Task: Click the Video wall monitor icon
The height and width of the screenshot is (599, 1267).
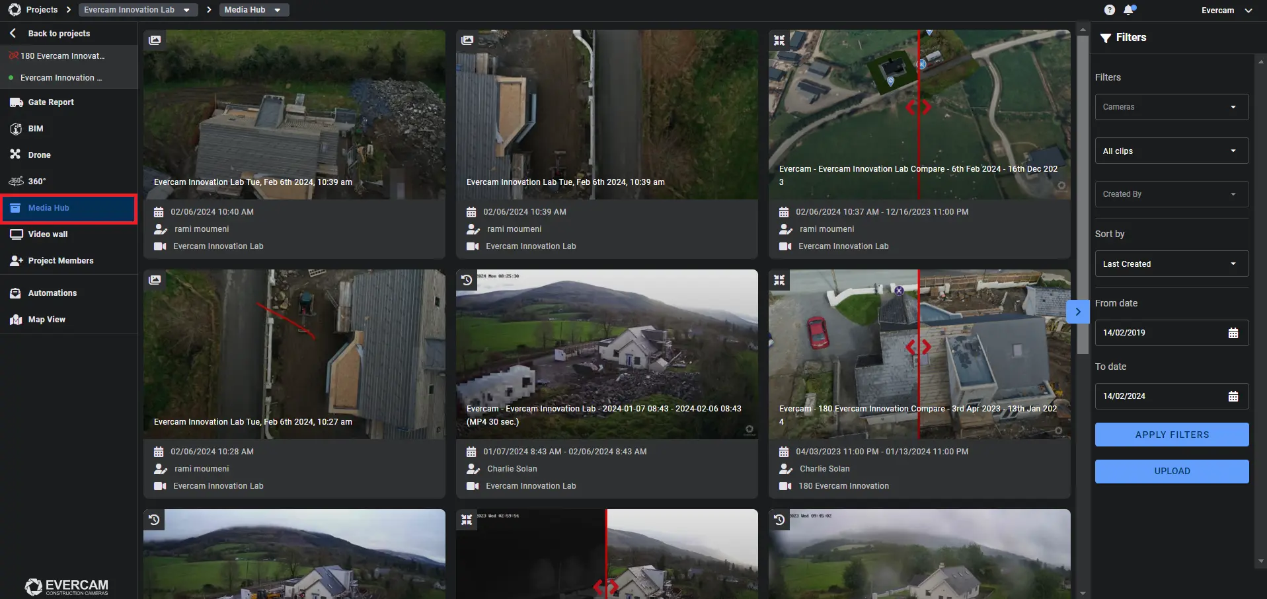Action: coord(16,234)
